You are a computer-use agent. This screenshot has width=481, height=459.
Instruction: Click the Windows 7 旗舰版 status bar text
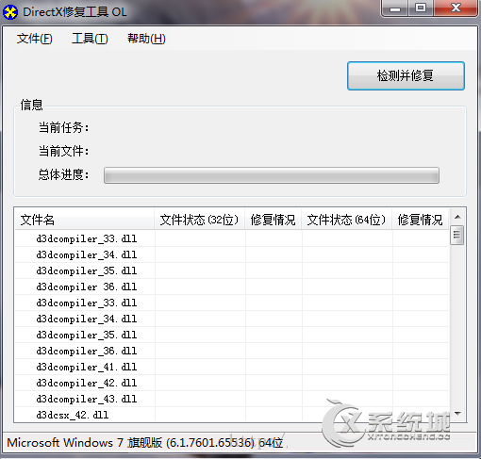[145, 443]
